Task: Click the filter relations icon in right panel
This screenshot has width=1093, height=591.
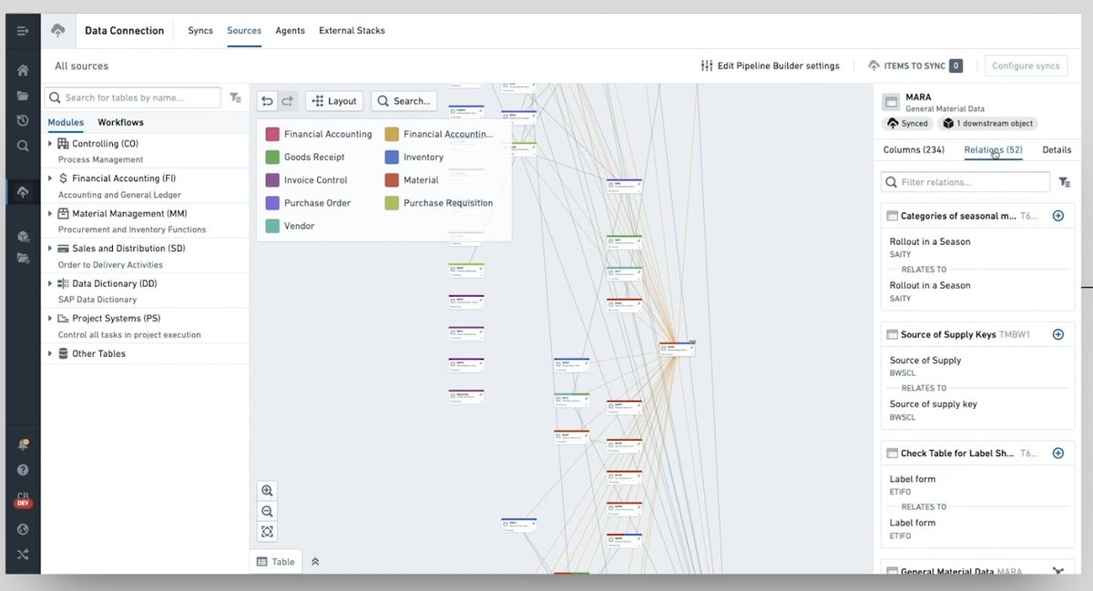Action: pyautogui.click(x=1064, y=182)
